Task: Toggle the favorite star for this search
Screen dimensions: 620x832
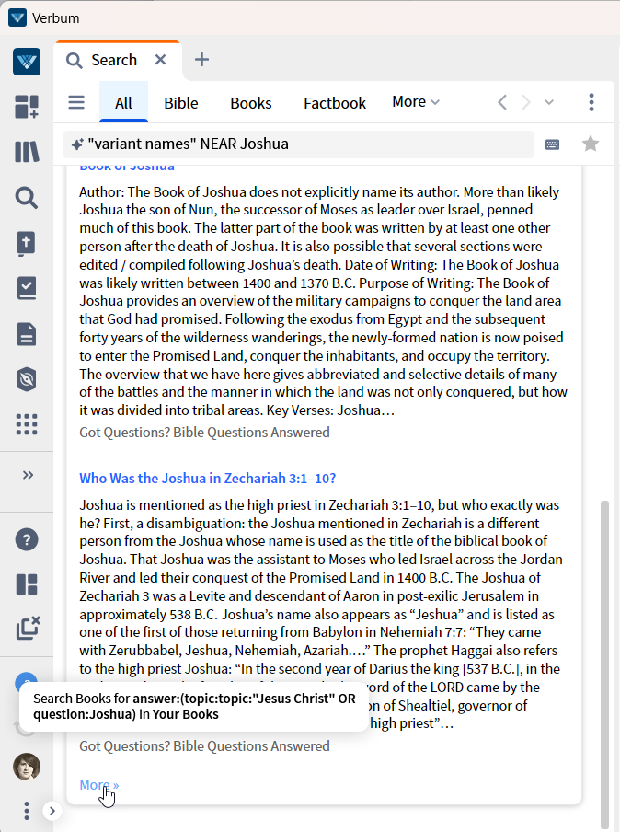Action: click(x=591, y=144)
